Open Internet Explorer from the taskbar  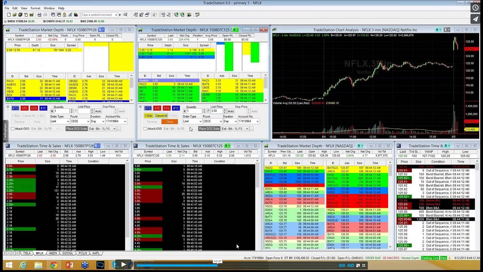(23, 265)
